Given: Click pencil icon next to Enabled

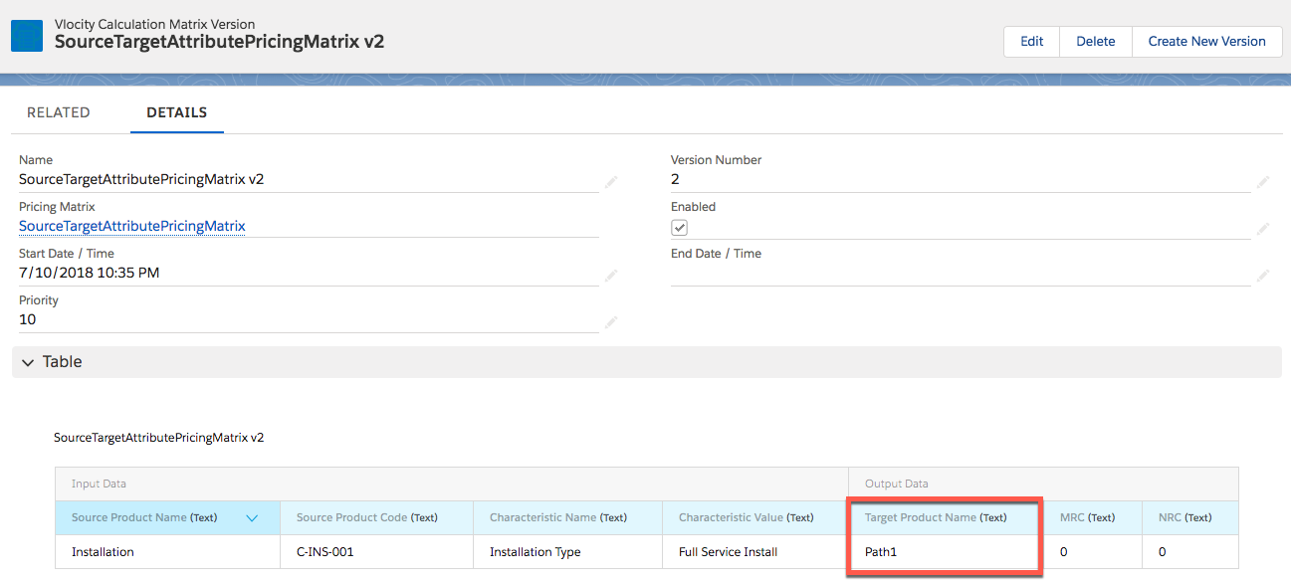Looking at the screenshot, I should (1262, 229).
